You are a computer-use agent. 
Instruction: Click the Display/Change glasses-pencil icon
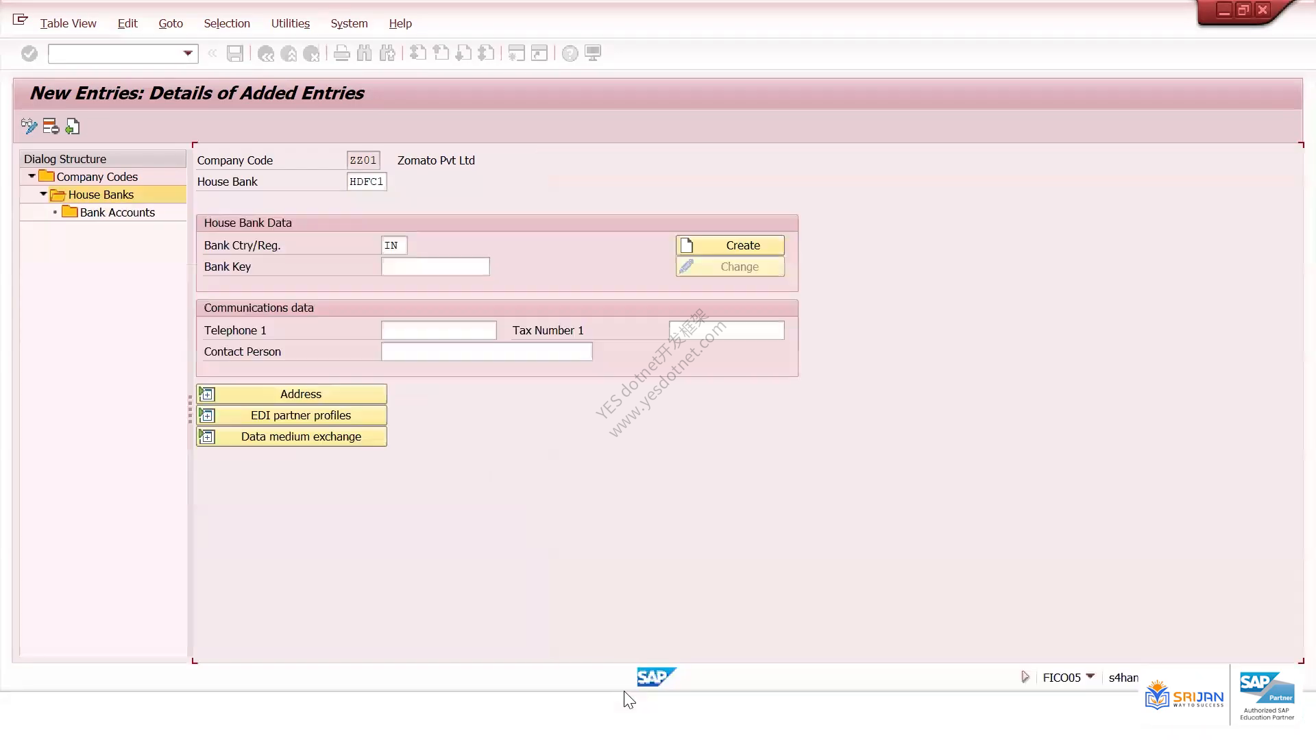click(29, 126)
